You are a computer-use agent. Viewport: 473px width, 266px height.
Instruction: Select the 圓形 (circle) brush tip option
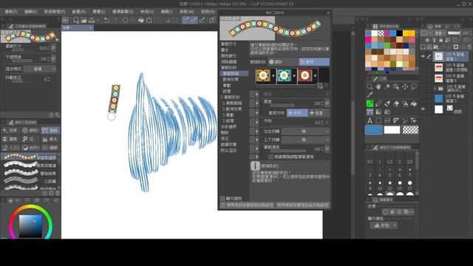pos(283,62)
